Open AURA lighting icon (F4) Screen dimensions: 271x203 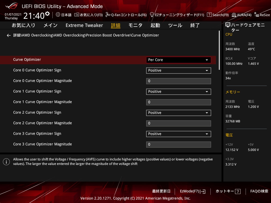tap(234, 15)
